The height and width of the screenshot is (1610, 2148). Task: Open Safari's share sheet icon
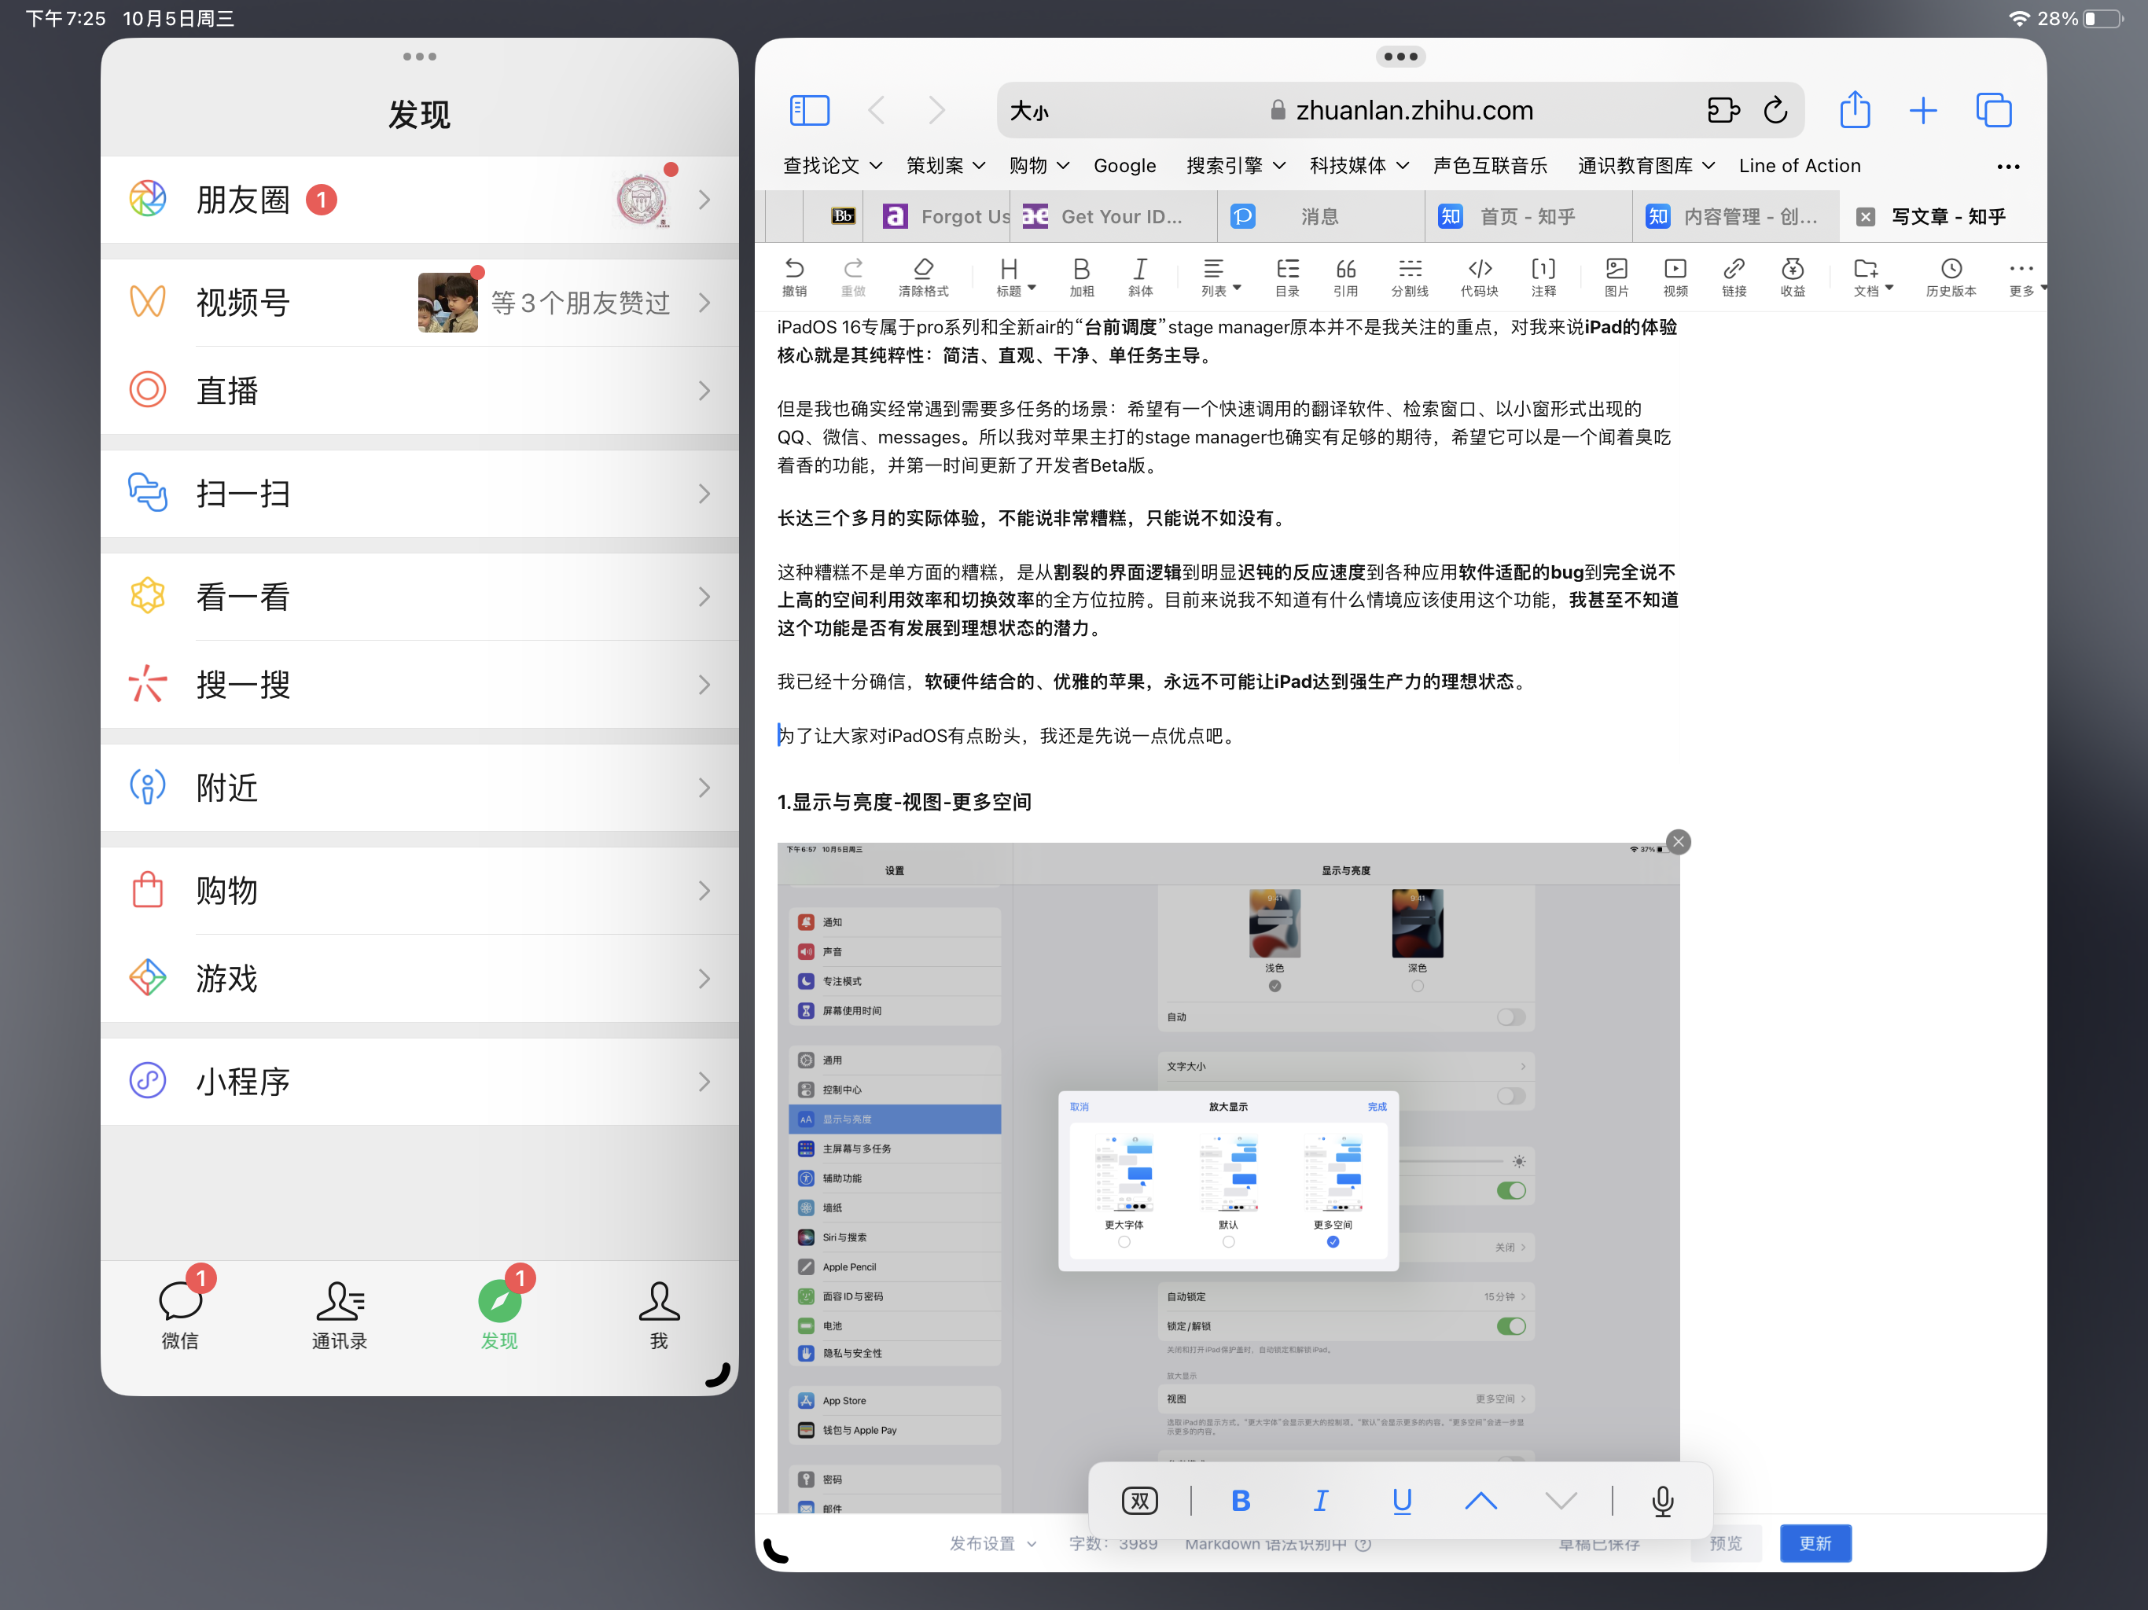[1855, 110]
